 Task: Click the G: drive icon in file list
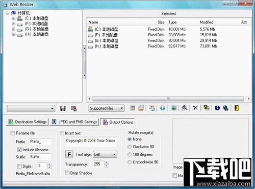91,41
